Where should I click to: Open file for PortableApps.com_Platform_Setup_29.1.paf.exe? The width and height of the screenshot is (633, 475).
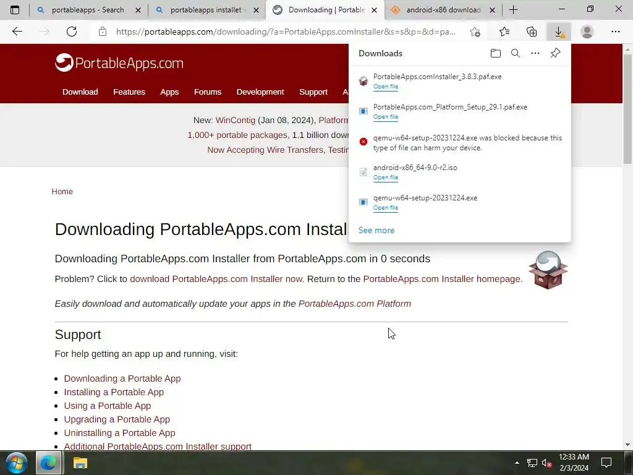tap(386, 117)
